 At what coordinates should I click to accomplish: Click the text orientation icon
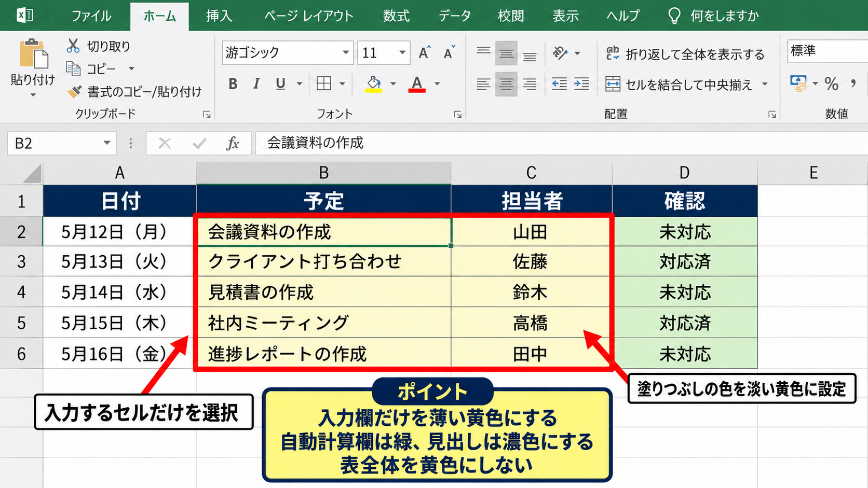tap(560, 53)
